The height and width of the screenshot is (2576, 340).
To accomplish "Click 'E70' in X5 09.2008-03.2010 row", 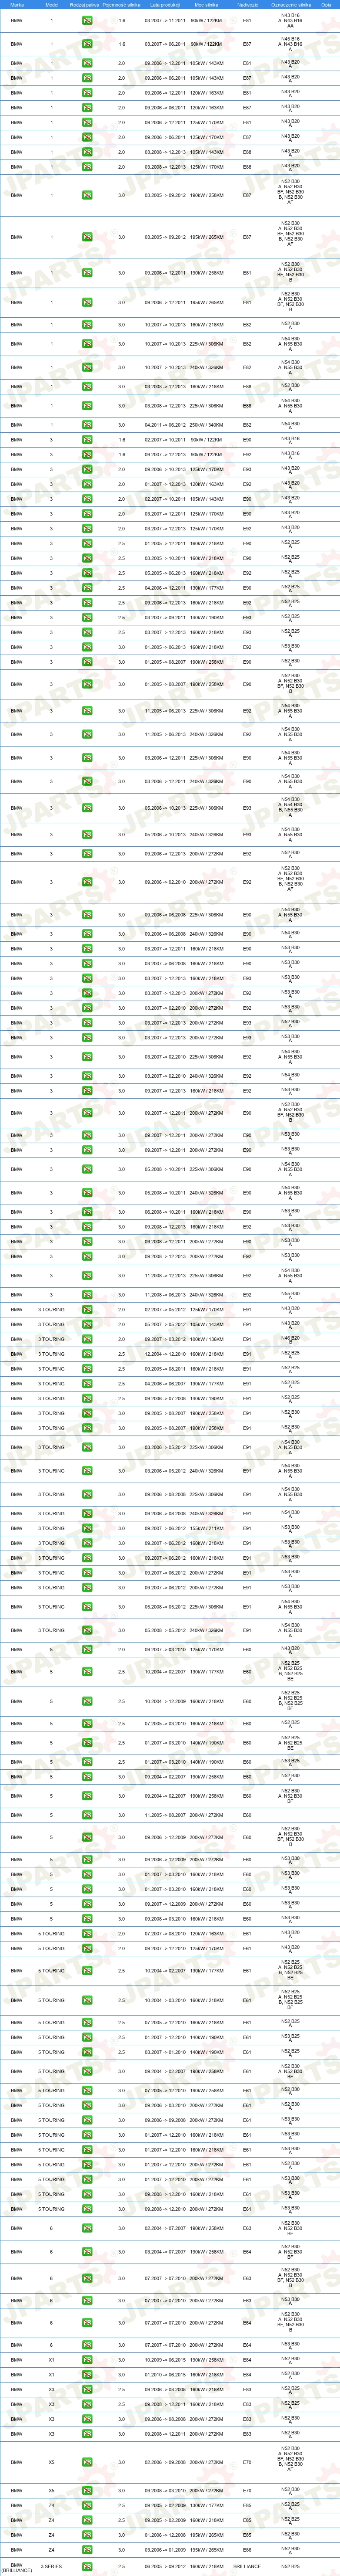I will tap(247, 2490).
